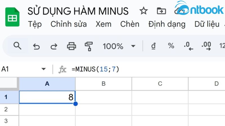Select row 2 header

click(x=6, y=109)
